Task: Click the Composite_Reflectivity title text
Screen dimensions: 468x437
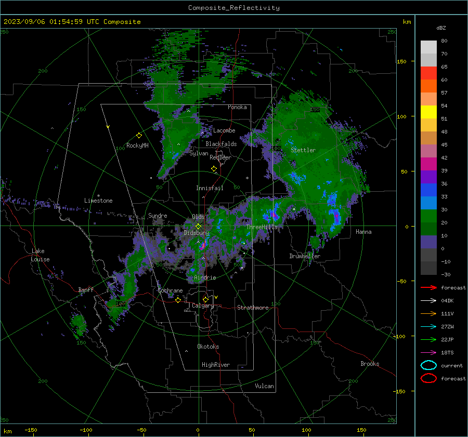Action: [233, 8]
